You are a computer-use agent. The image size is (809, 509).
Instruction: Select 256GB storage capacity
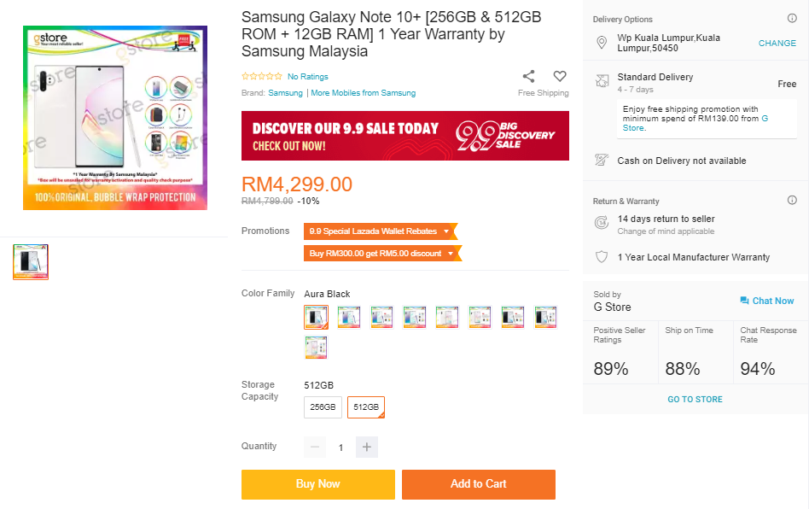click(x=323, y=407)
